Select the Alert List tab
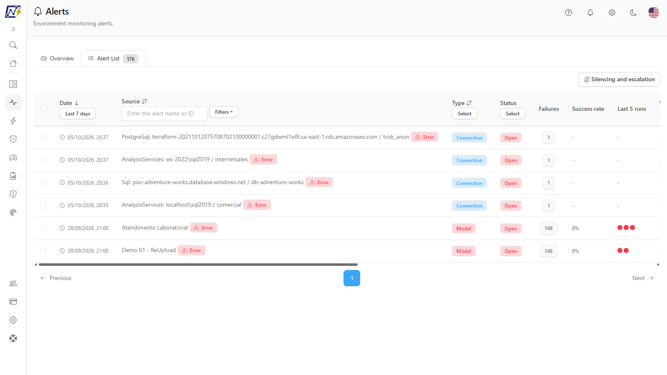The width and height of the screenshot is (667, 375). coord(113,58)
